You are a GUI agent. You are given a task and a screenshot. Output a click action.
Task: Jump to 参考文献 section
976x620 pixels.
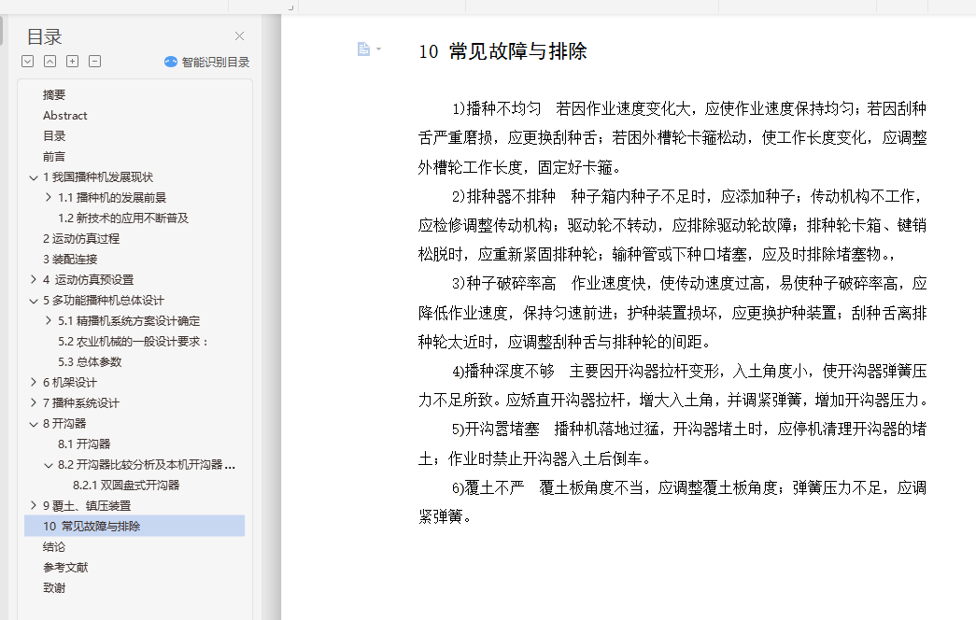click(65, 567)
